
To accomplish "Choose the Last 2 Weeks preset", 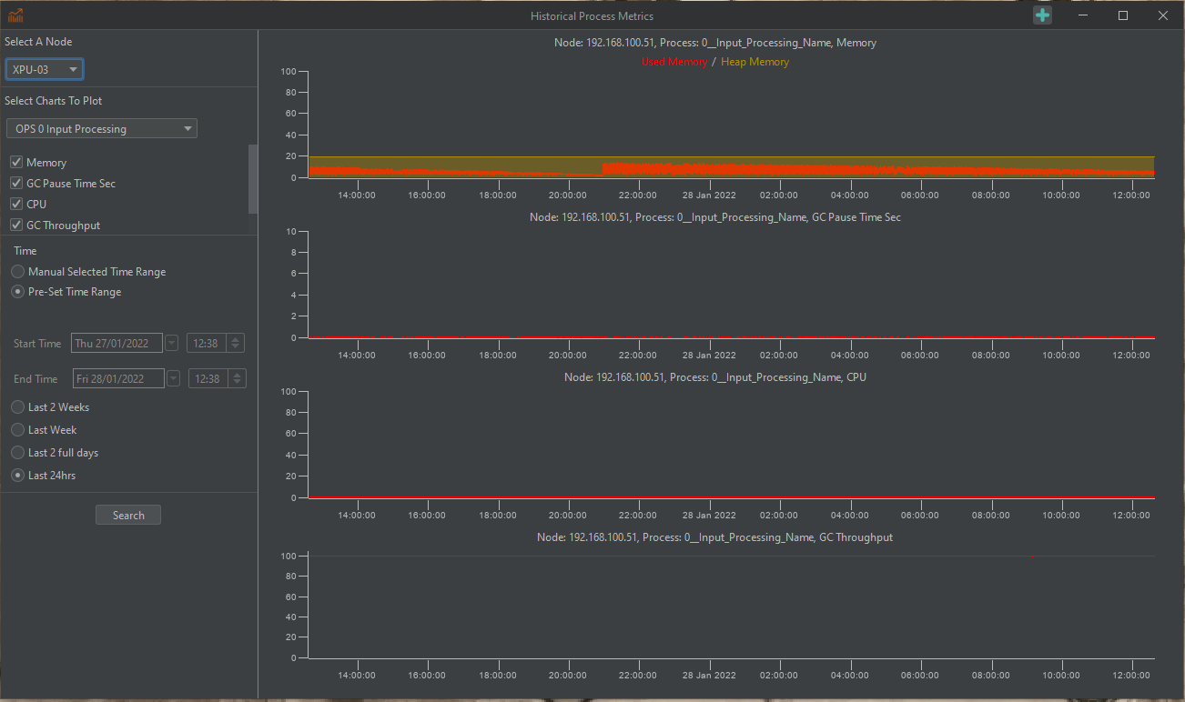I will (18, 407).
